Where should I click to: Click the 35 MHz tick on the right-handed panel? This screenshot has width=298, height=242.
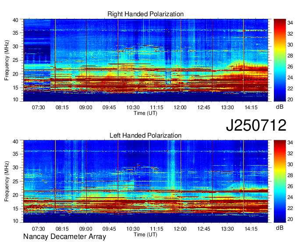pyautogui.click(x=16, y=33)
